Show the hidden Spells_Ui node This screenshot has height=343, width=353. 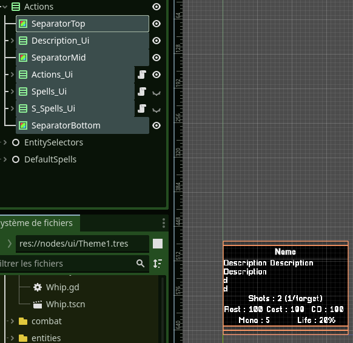(x=156, y=93)
